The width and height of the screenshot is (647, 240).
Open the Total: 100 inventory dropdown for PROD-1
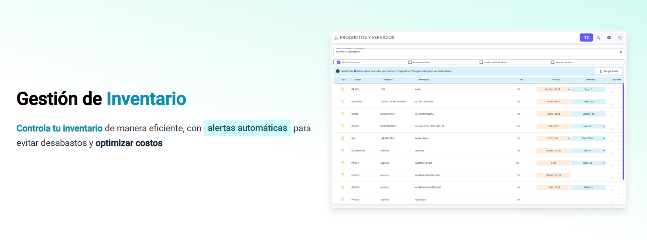click(x=588, y=163)
